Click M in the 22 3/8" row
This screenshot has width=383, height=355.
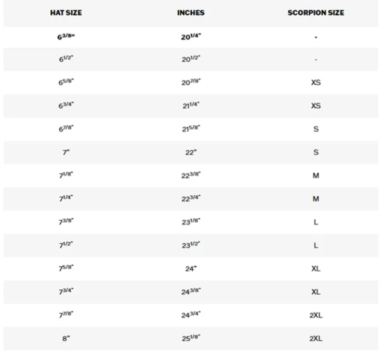[x=316, y=176]
